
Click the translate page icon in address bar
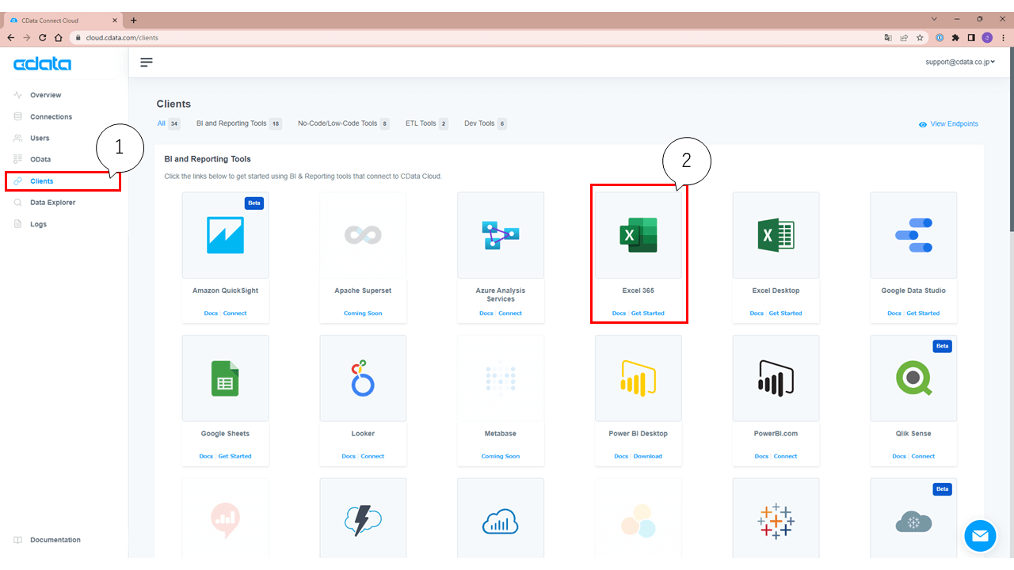click(888, 37)
